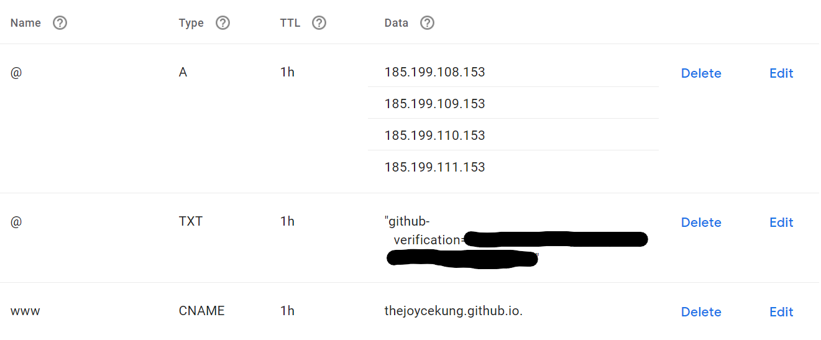The height and width of the screenshot is (340, 821).
Task: Show help for the Data column
Action: click(x=427, y=23)
